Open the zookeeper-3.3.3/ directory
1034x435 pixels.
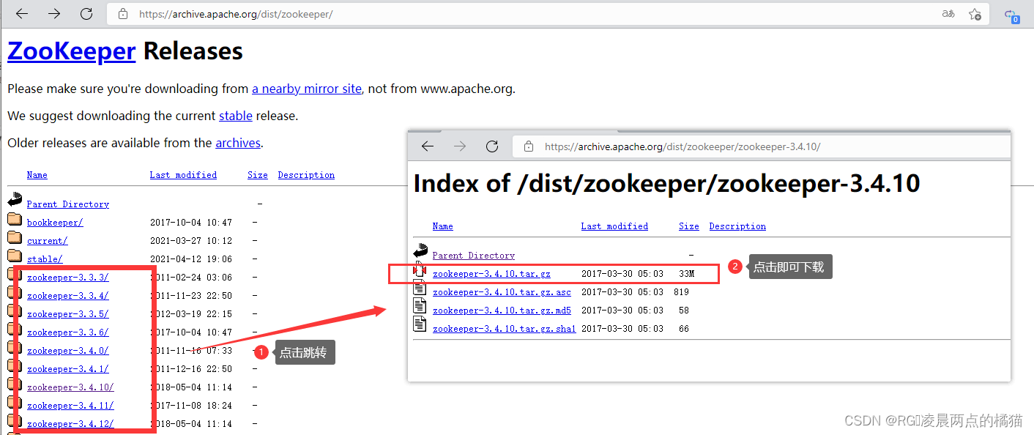[x=68, y=278]
